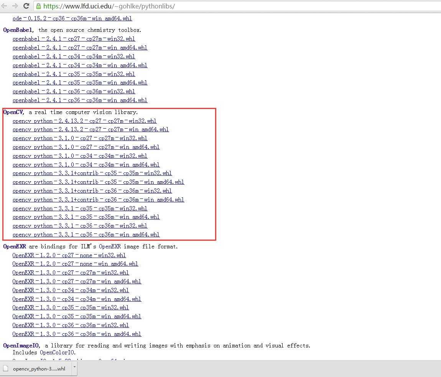Viewport: 441px width, 377px height.
Task: Download opencv_python 3.1.0 cp27 win_amd64 wheel
Action: (86, 147)
